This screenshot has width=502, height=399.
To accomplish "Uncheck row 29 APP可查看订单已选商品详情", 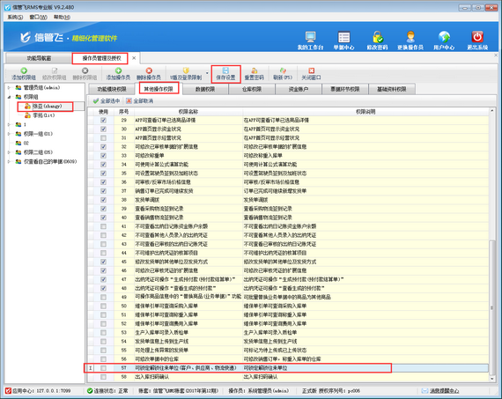I will click(103, 121).
